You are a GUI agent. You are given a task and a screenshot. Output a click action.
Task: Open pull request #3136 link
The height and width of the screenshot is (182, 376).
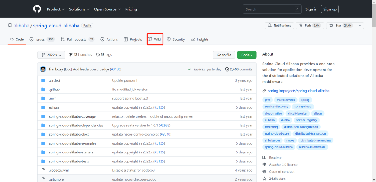pos(116,69)
